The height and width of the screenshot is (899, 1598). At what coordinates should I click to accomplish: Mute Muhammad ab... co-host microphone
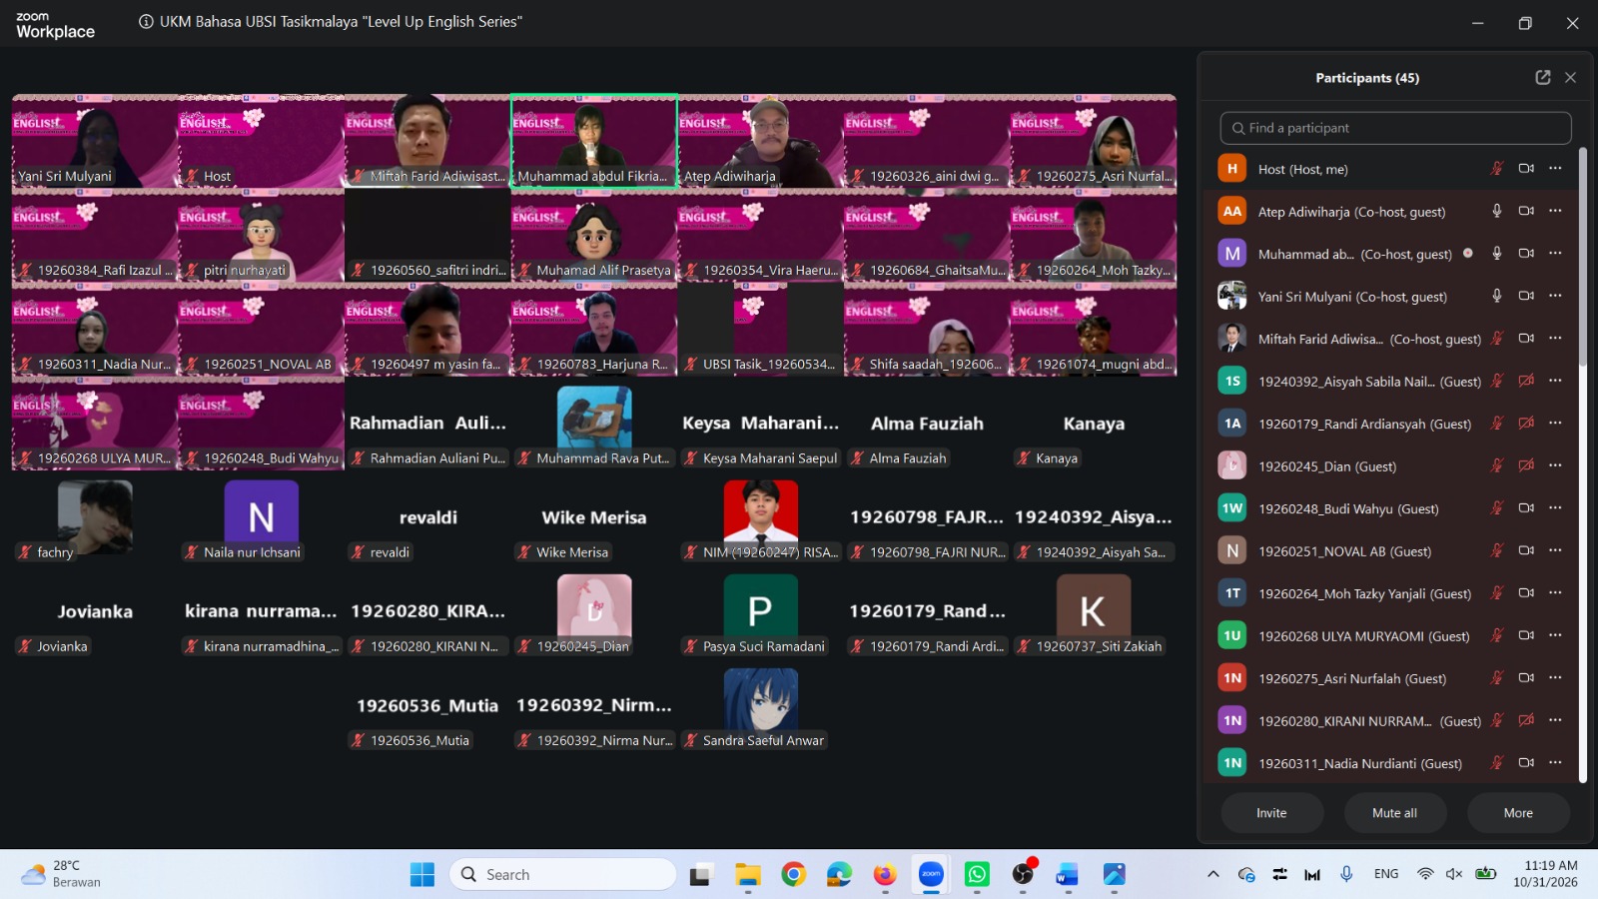pos(1496,254)
